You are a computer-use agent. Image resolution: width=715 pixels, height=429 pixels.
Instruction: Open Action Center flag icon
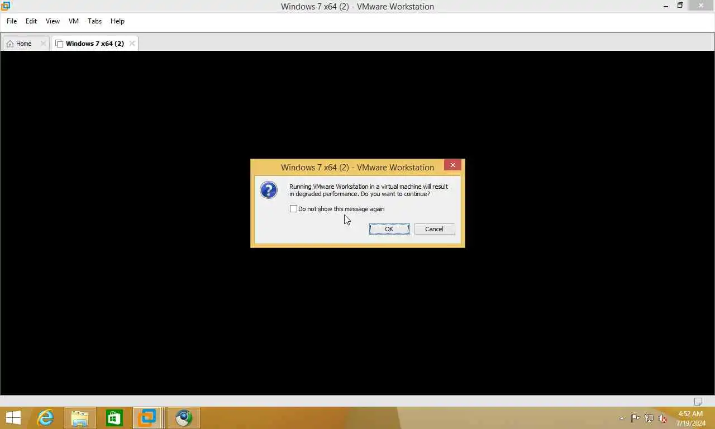pyautogui.click(x=636, y=418)
